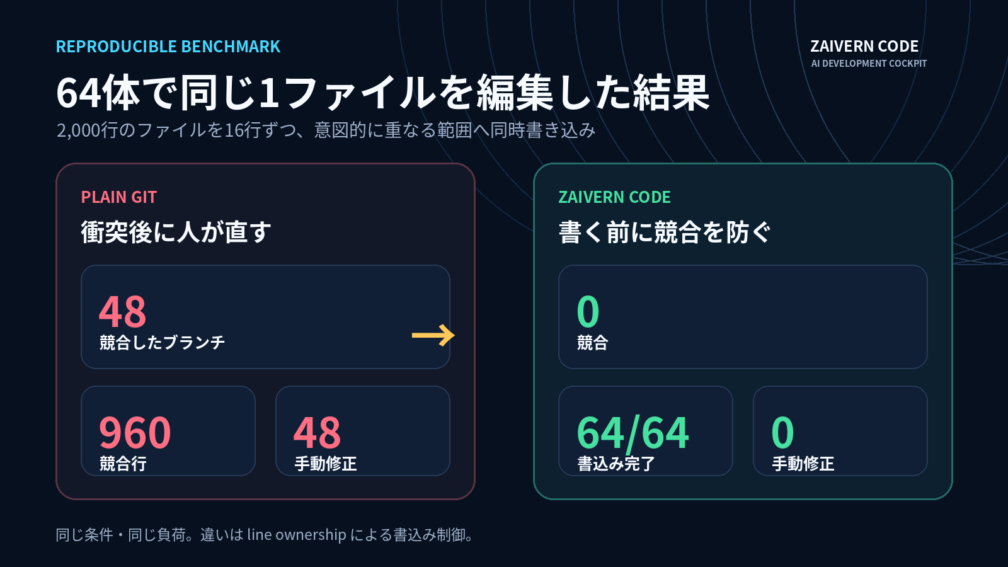Click the 書く前に競合を防ぐ heading

(x=665, y=232)
